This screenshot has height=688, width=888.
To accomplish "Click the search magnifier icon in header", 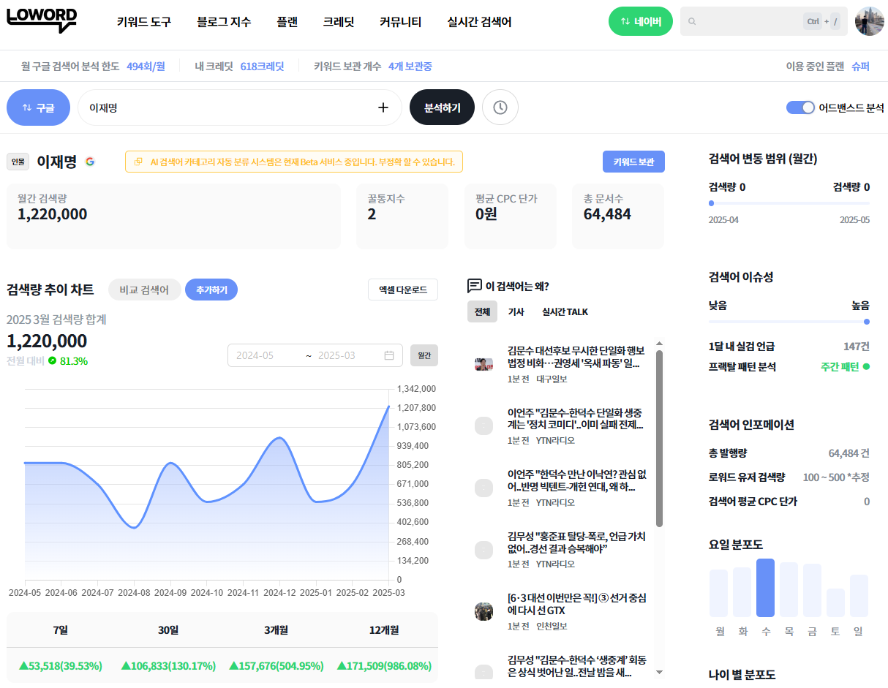I will point(692,22).
